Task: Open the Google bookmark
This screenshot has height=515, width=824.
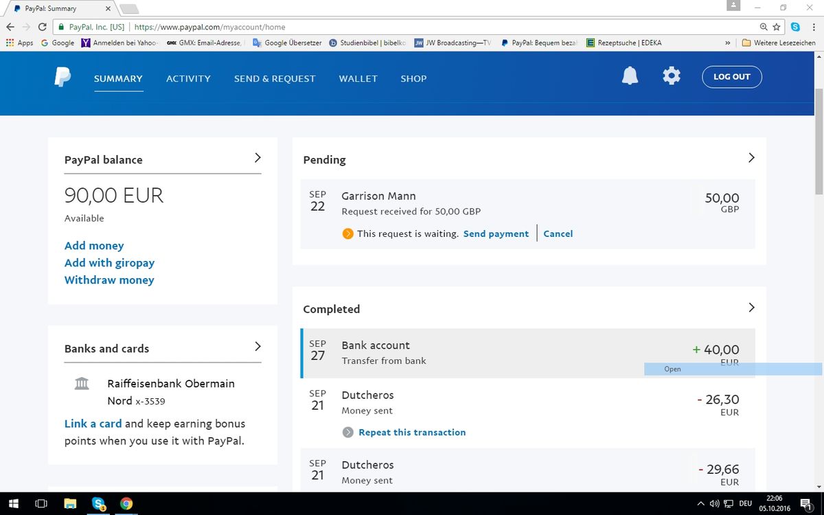Action: (x=58, y=43)
